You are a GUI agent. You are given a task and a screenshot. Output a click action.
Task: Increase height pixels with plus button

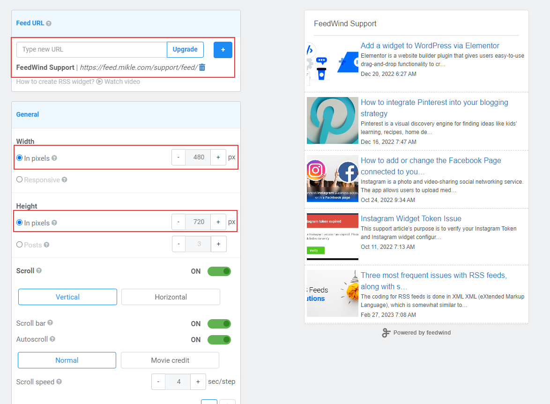[218, 222]
